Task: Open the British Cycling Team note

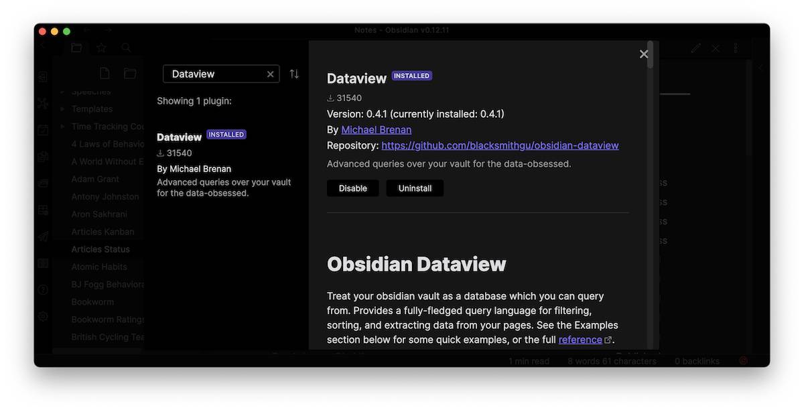Action: point(107,337)
